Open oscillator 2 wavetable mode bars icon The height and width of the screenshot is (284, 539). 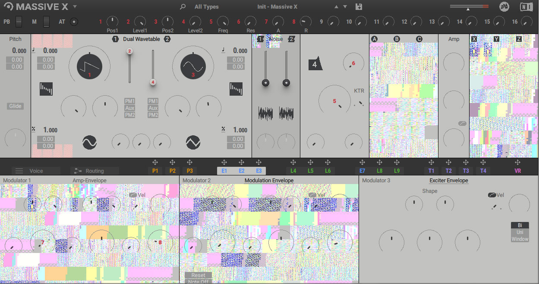(236, 89)
